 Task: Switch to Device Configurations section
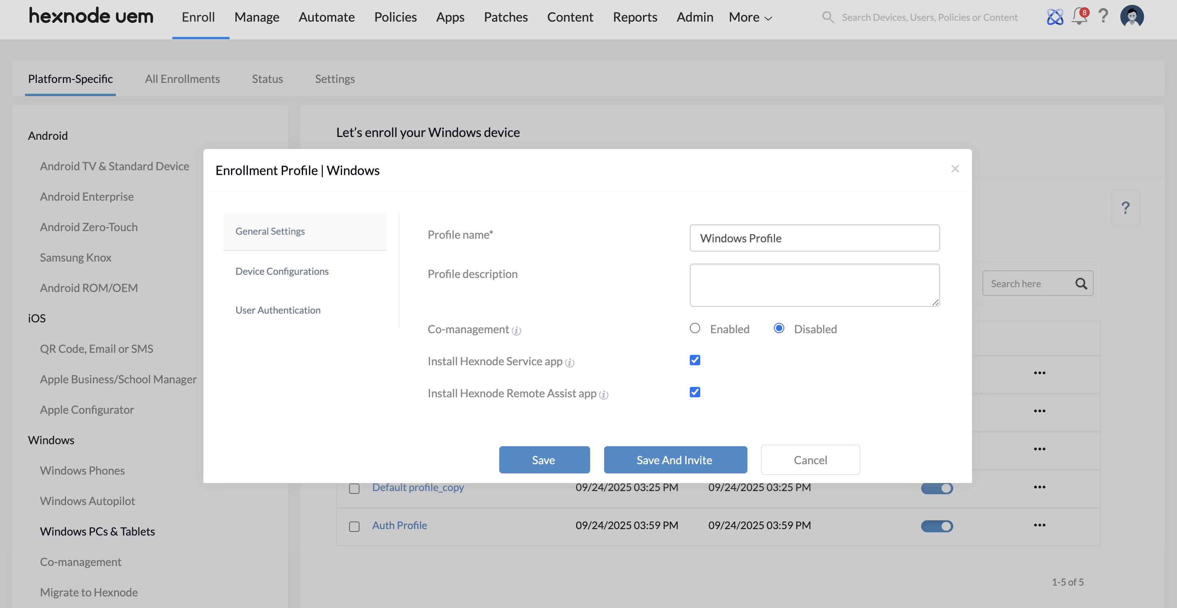pyautogui.click(x=282, y=271)
